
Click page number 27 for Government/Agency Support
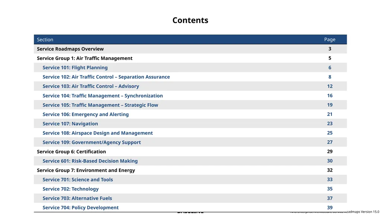pyautogui.click(x=330, y=142)
